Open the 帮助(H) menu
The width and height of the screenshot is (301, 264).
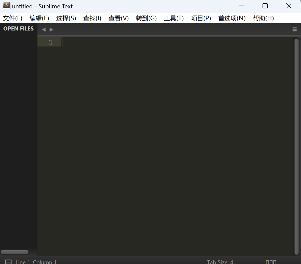click(x=263, y=18)
